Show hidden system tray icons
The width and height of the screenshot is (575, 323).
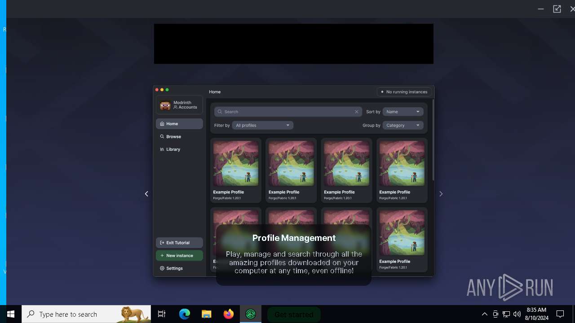pos(484,314)
